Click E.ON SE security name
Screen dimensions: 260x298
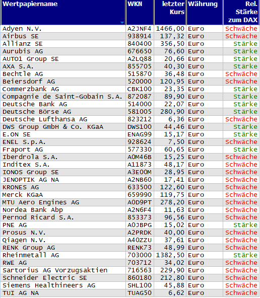coord(16,134)
